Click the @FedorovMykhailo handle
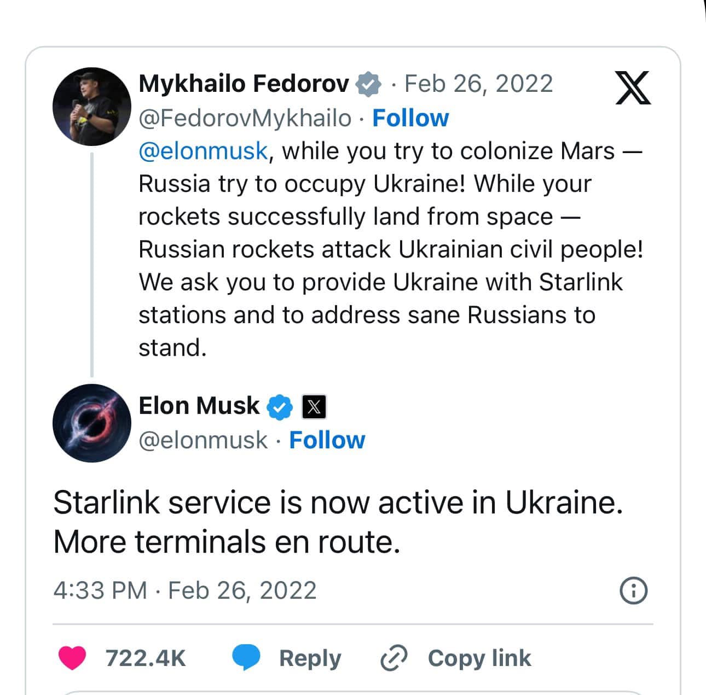This screenshot has height=695, width=706. tap(245, 118)
